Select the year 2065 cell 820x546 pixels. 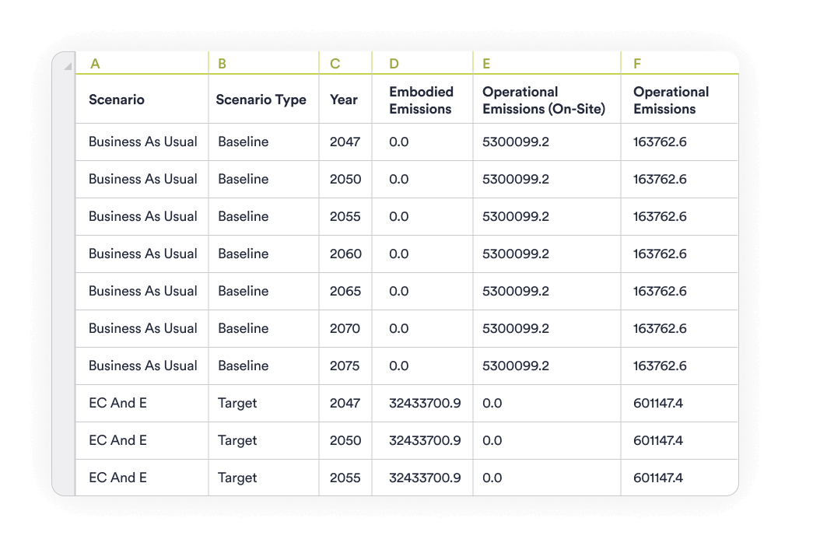[345, 291]
